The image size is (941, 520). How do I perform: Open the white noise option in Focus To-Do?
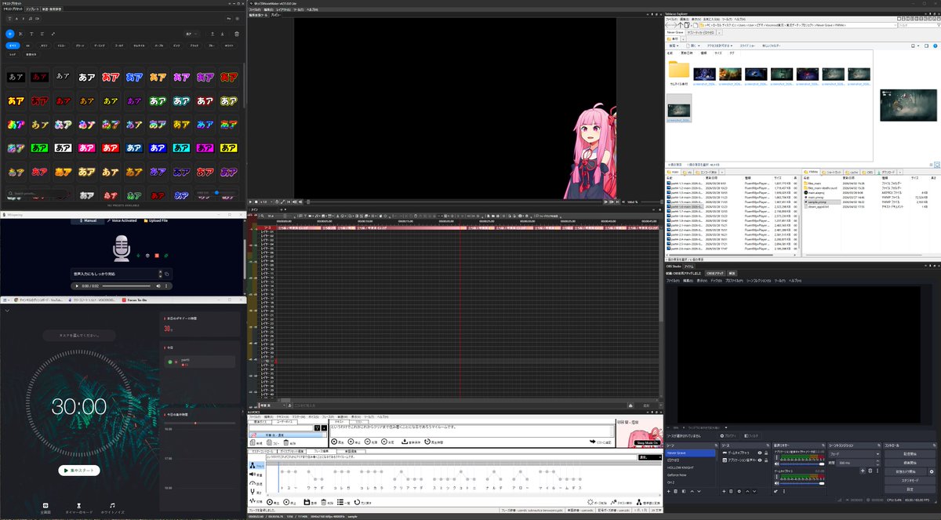(x=113, y=508)
